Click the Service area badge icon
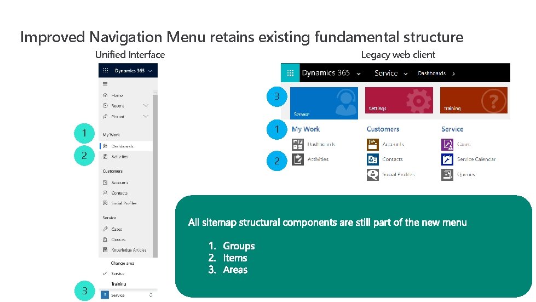The image size is (536, 302). 105,295
